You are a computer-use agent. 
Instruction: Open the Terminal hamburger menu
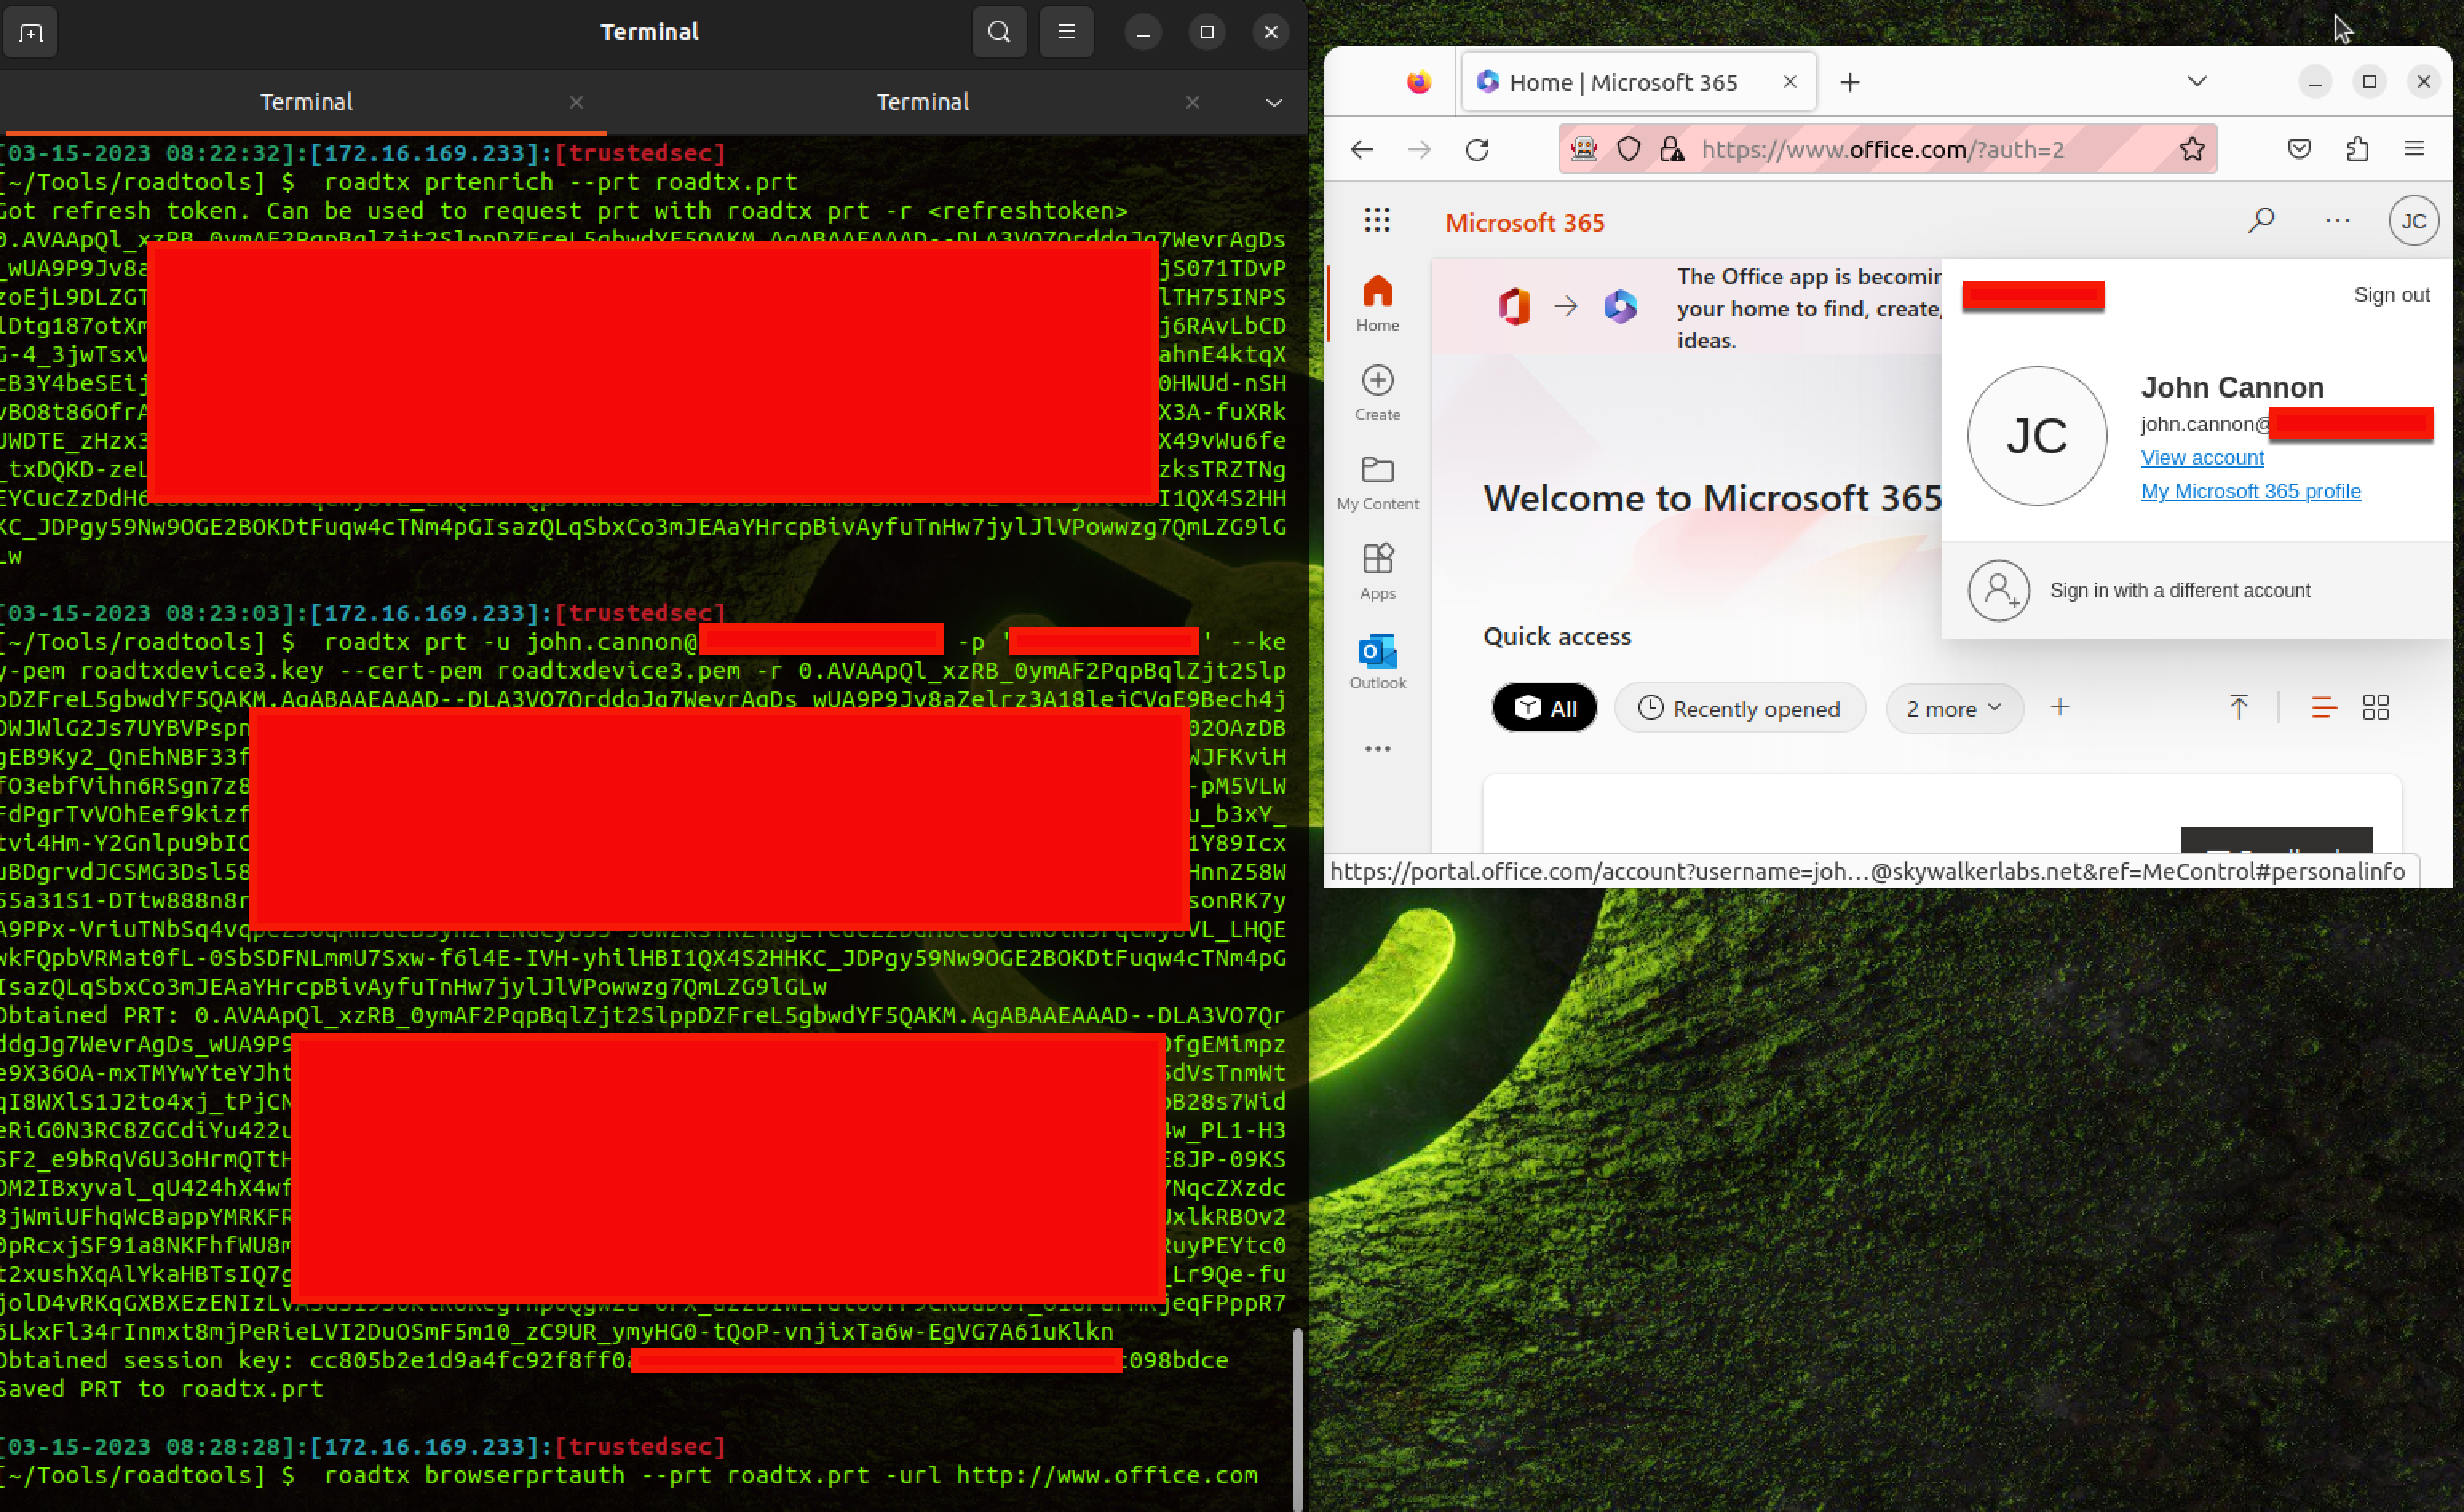[x=1066, y=32]
